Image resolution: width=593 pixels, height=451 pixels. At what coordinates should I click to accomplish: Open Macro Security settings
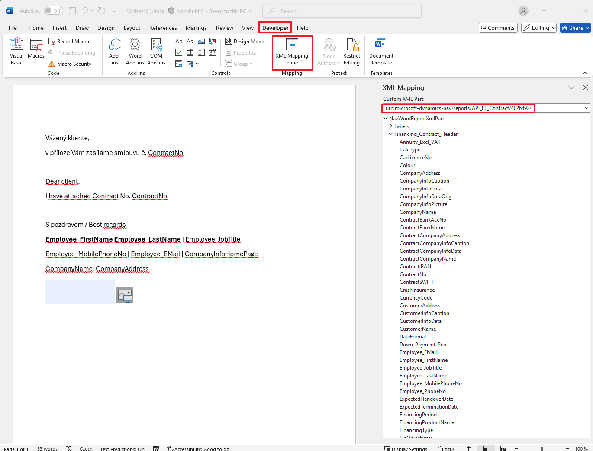(70, 64)
